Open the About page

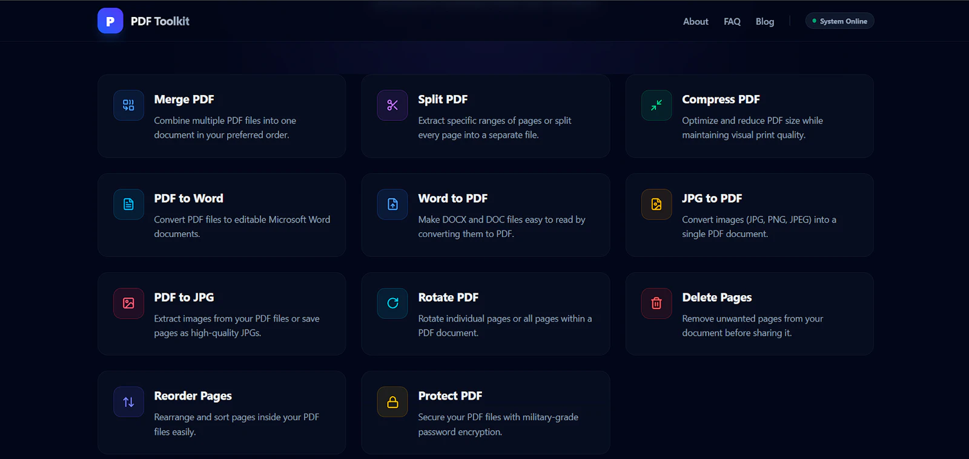[x=695, y=22]
